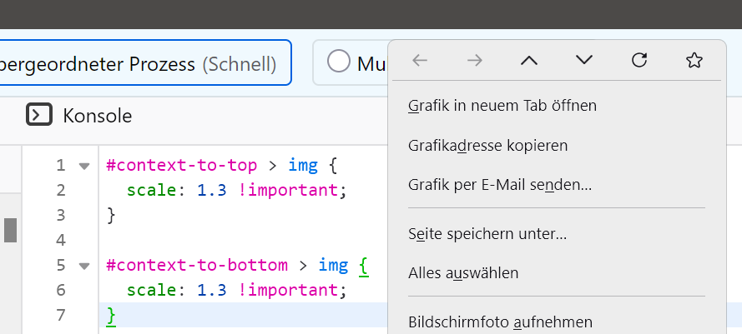Click the forward arrow in context menu

click(475, 60)
